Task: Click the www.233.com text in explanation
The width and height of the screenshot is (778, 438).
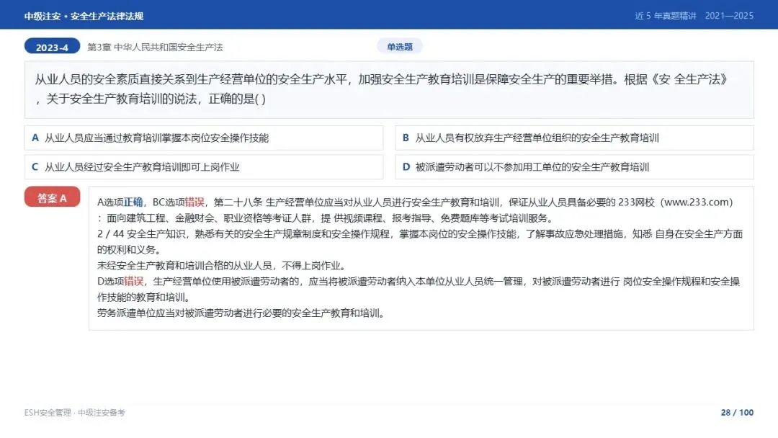Action: coord(698,202)
